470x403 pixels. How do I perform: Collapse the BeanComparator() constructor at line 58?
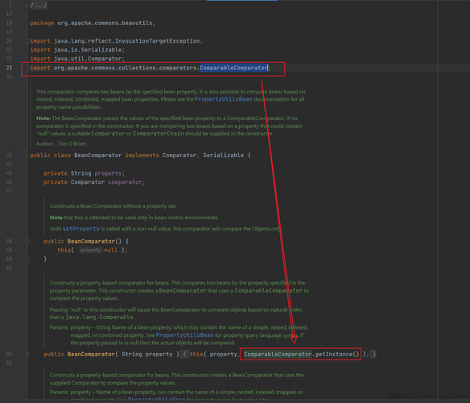27,241
